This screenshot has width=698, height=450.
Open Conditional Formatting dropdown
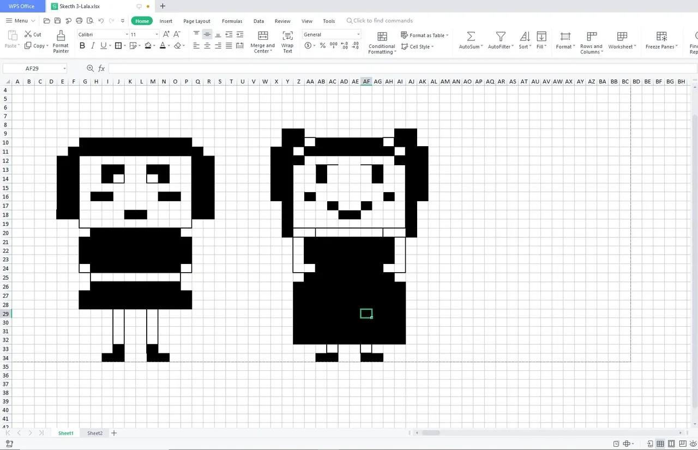point(382,43)
